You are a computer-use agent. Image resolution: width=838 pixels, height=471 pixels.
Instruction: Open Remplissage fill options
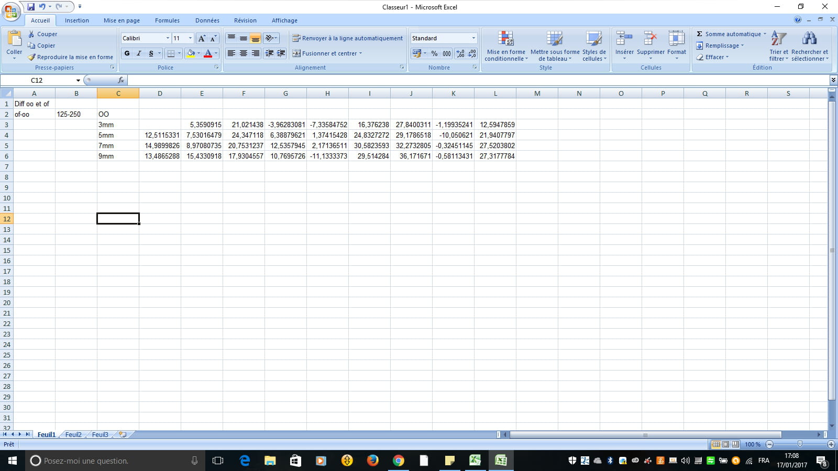[720, 46]
